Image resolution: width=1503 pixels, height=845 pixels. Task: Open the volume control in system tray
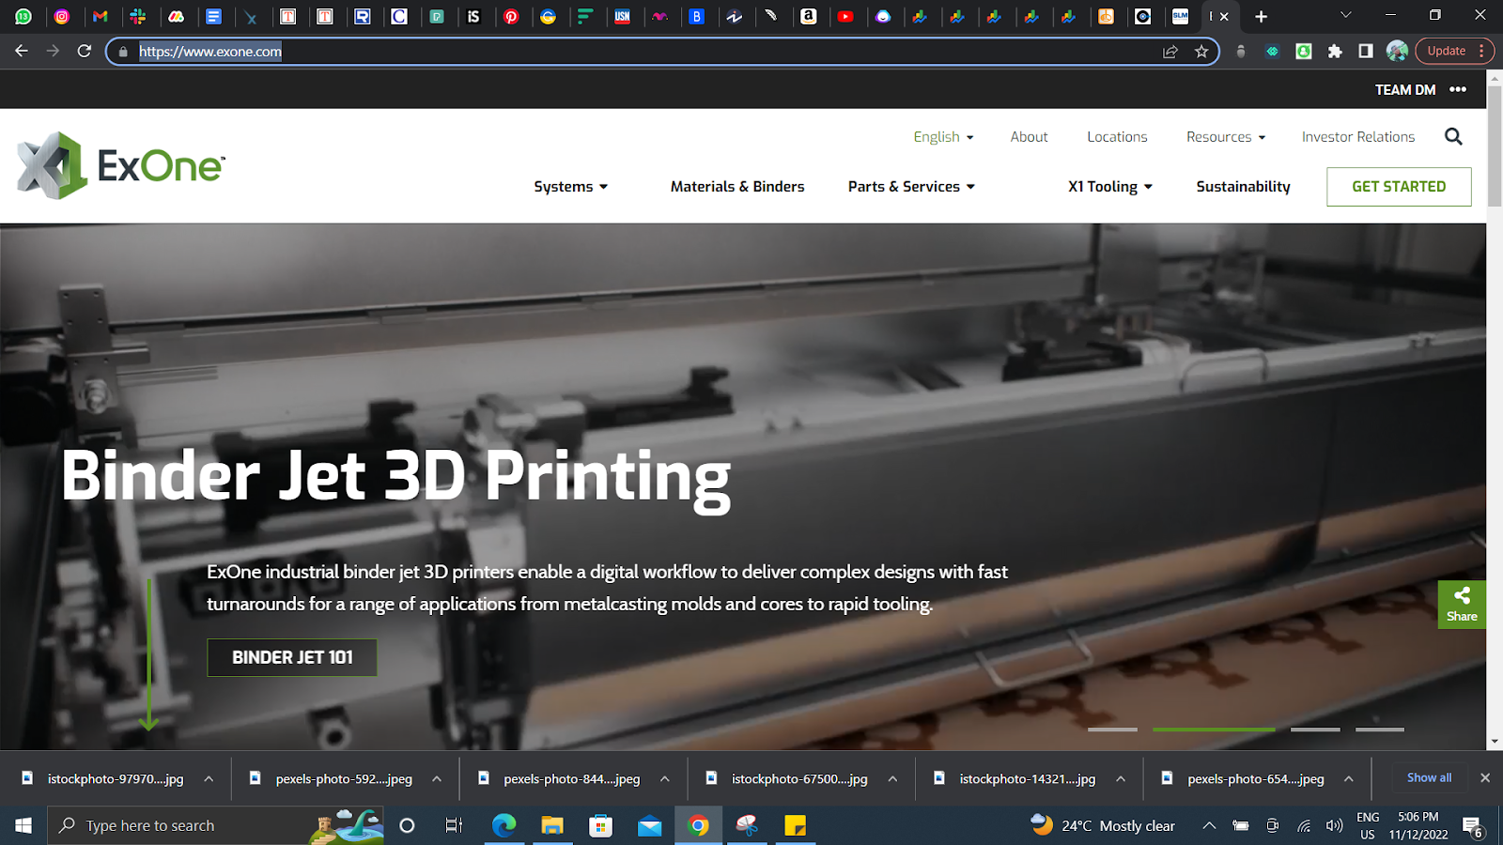tap(1334, 825)
